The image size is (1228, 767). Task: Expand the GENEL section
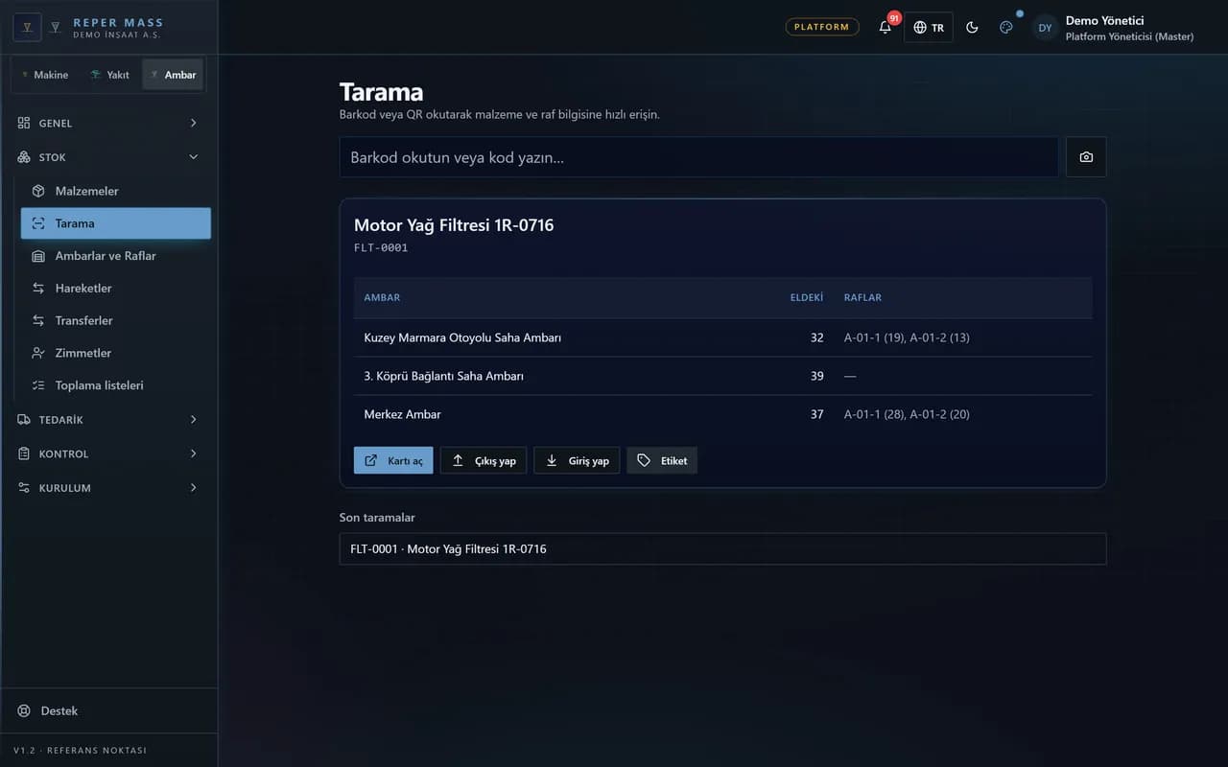pos(108,123)
